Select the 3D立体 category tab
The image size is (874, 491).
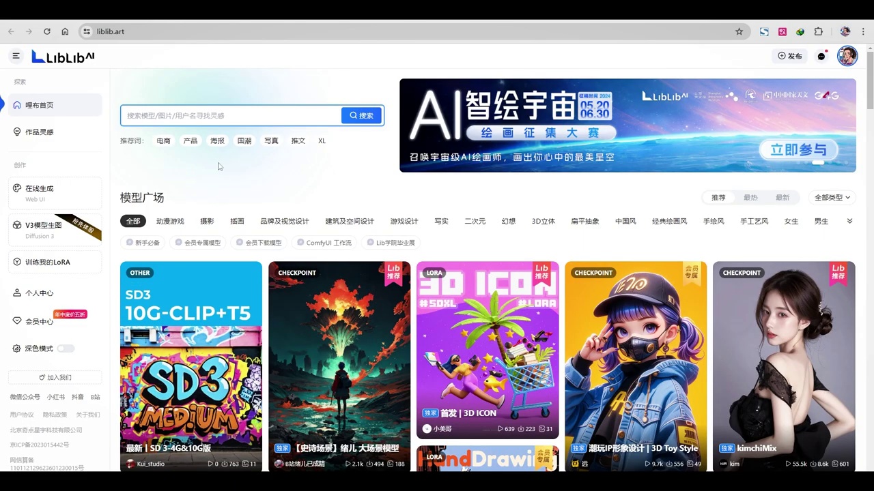(x=544, y=221)
